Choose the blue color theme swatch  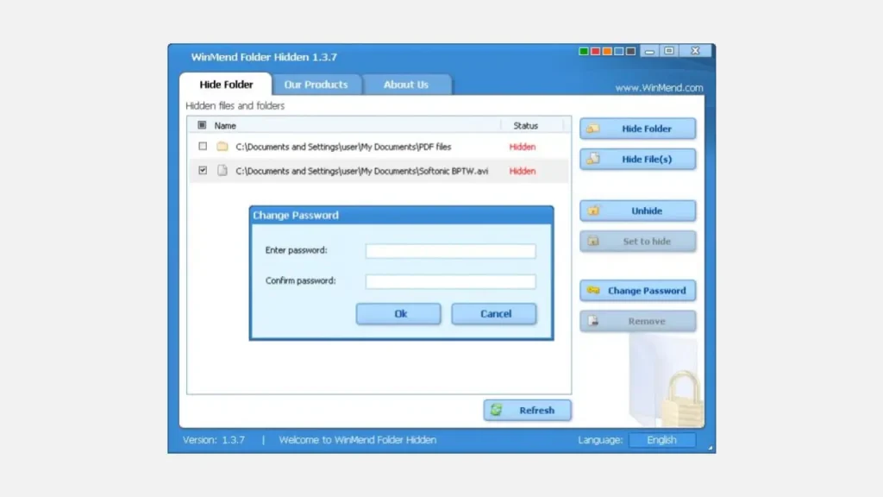(619, 51)
